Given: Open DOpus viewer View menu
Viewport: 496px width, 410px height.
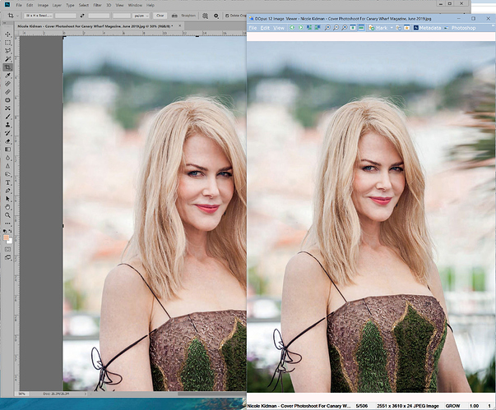Looking at the screenshot, I should [279, 28].
